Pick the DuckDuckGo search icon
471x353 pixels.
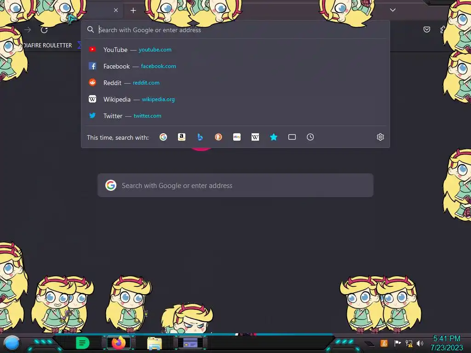218,137
